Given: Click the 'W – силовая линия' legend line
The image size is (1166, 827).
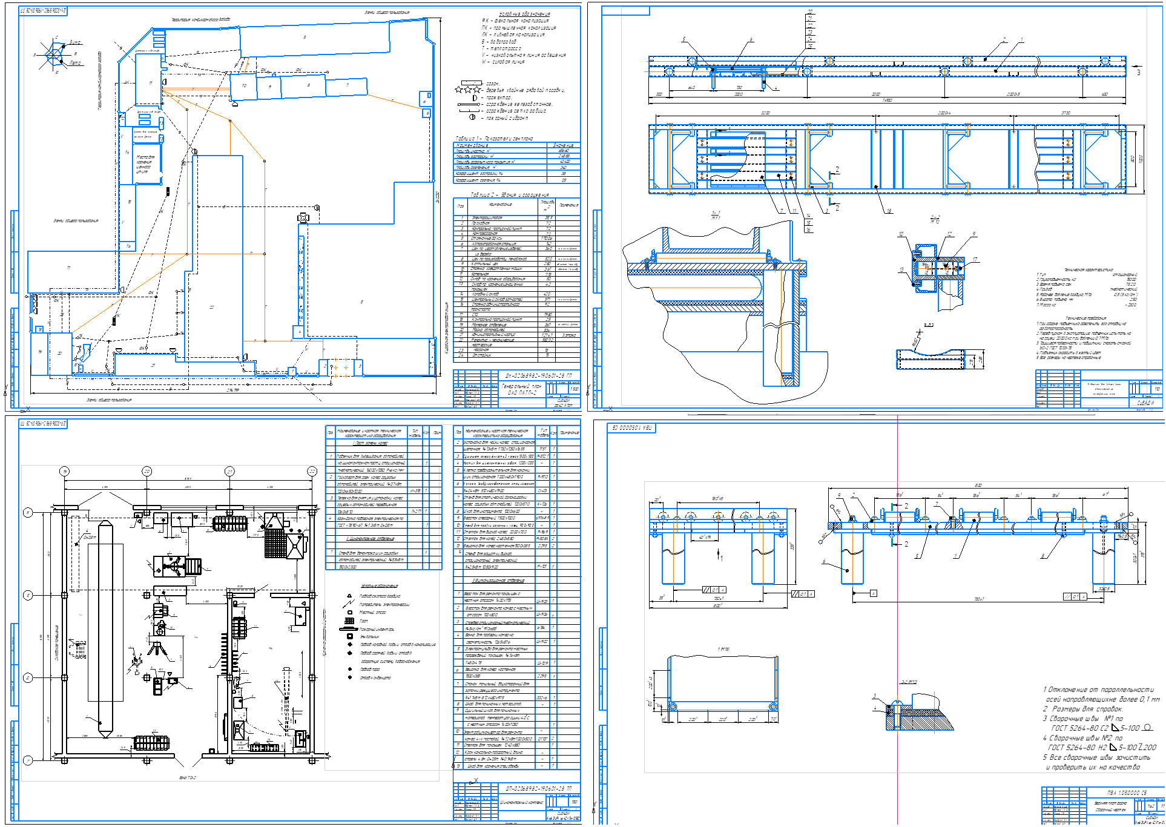Looking at the screenshot, I should pos(504,62).
